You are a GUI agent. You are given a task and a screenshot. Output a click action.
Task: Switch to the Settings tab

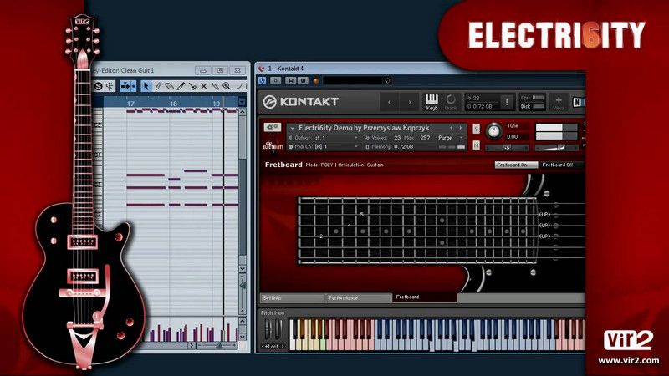292,298
